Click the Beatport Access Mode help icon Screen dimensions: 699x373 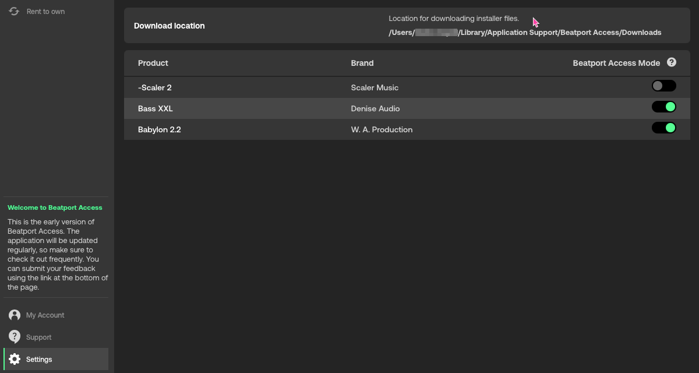click(672, 62)
